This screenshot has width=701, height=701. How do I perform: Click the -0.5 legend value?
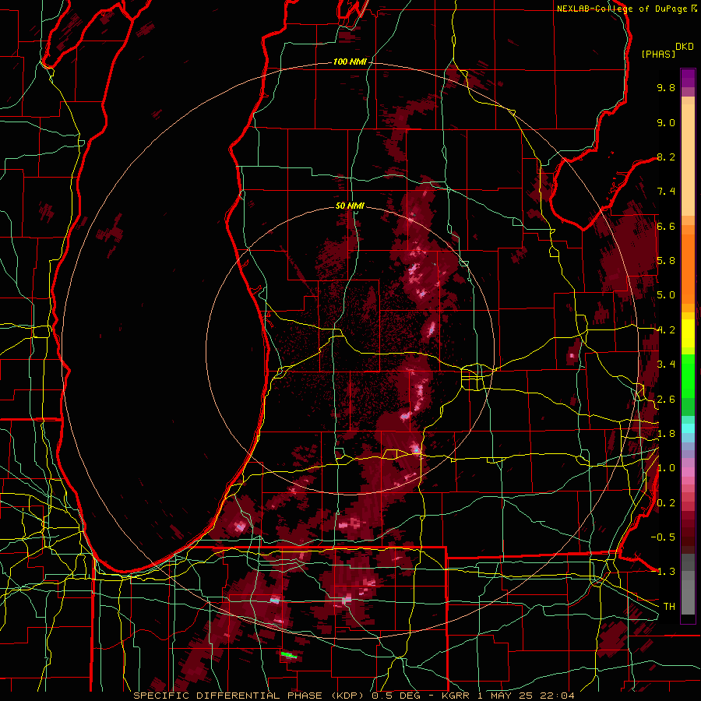click(x=663, y=537)
